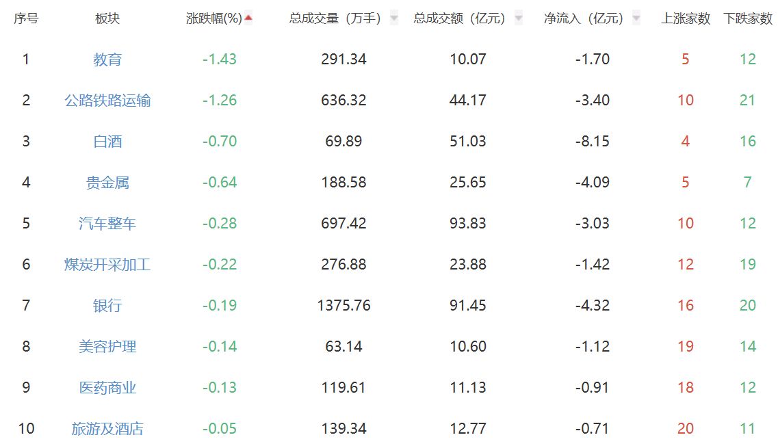Open the 美容护理 sector
The height and width of the screenshot is (446, 778).
click(x=107, y=347)
